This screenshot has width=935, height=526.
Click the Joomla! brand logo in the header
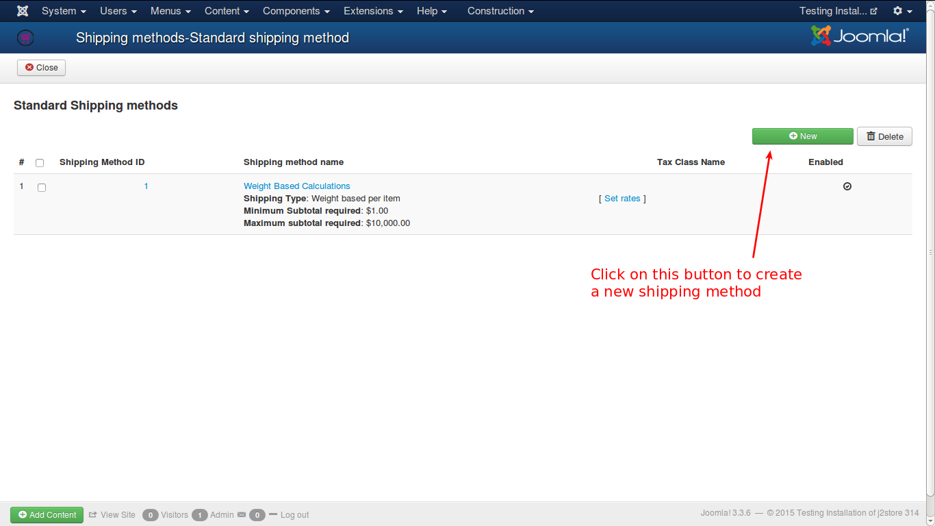(860, 36)
